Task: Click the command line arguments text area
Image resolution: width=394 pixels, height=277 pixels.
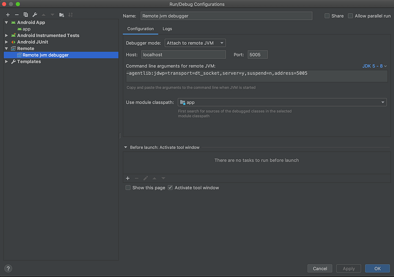Action: point(257,76)
